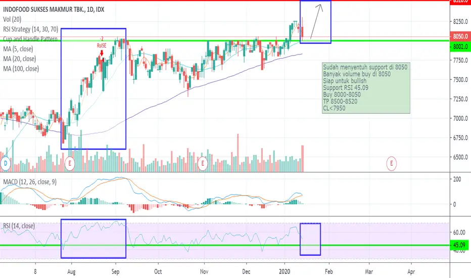Click the red 8050.0 current price tag
The height and width of the screenshot is (278, 471).
460,36
